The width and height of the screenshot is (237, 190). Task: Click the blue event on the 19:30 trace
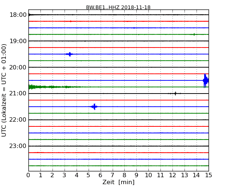[70, 54]
